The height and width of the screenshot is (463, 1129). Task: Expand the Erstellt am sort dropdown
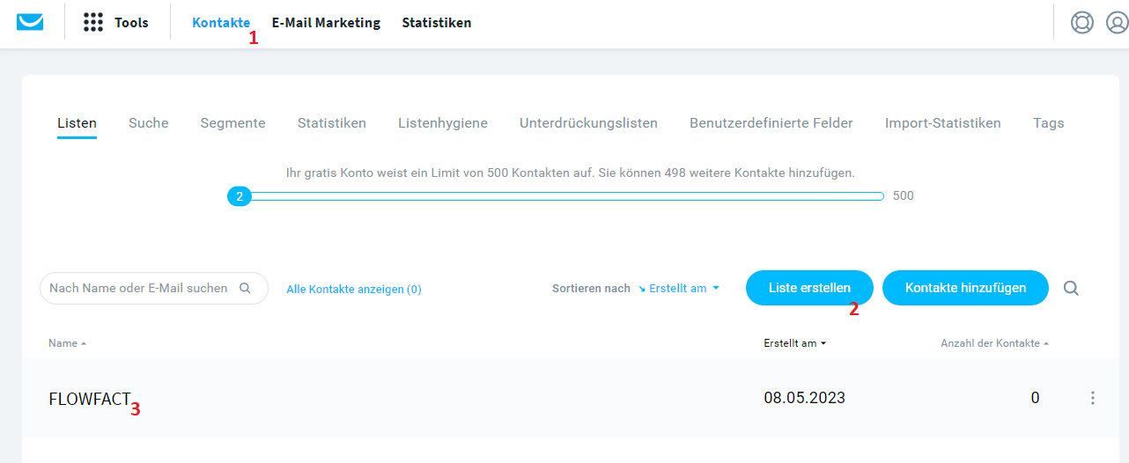coord(679,288)
